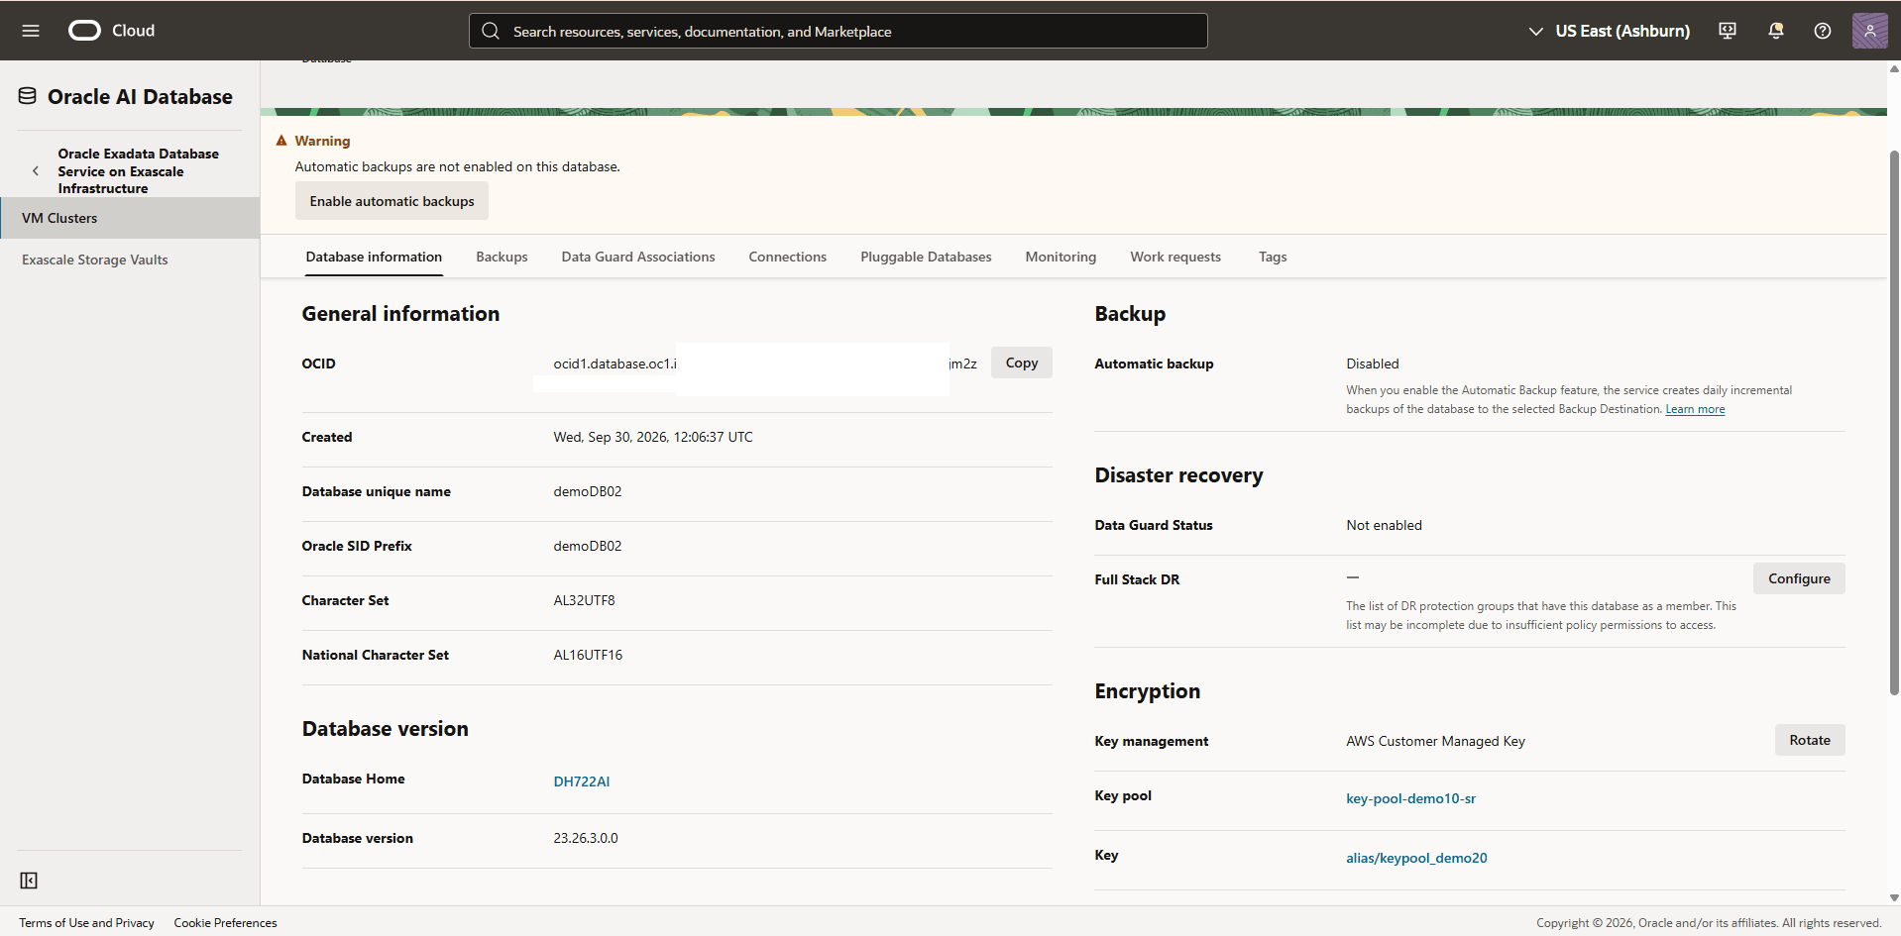Select the Database information tab

coord(374,257)
